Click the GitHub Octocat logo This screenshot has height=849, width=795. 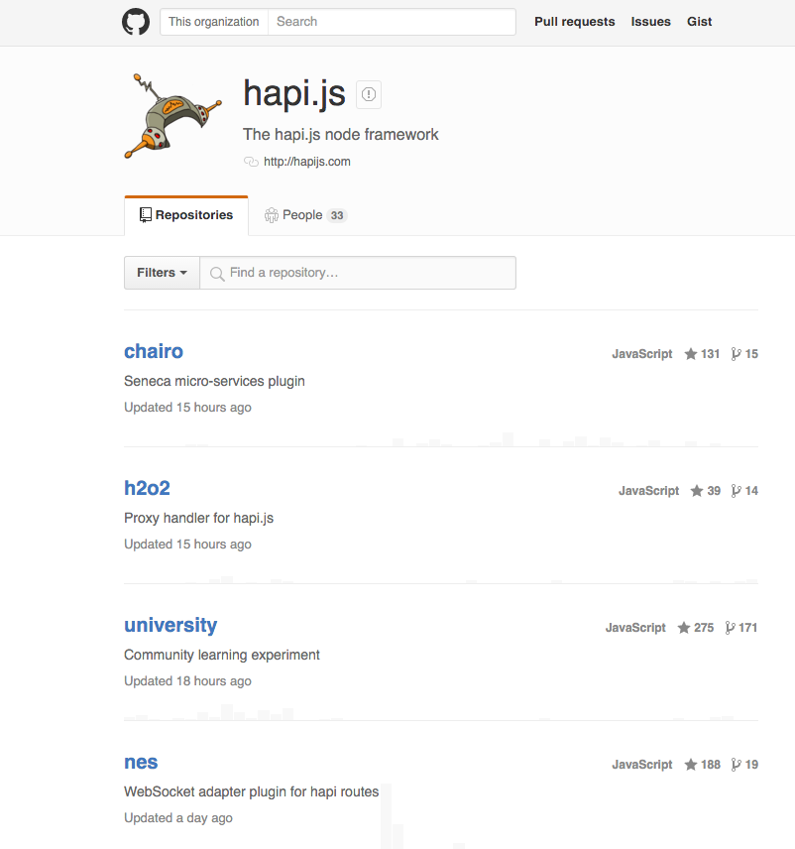(136, 22)
